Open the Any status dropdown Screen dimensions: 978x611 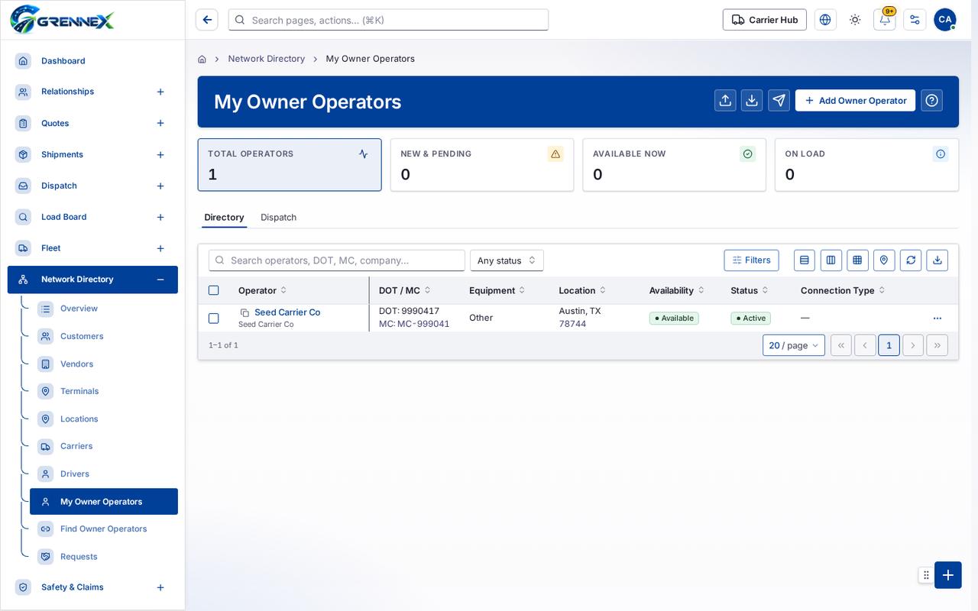coord(507,260)
